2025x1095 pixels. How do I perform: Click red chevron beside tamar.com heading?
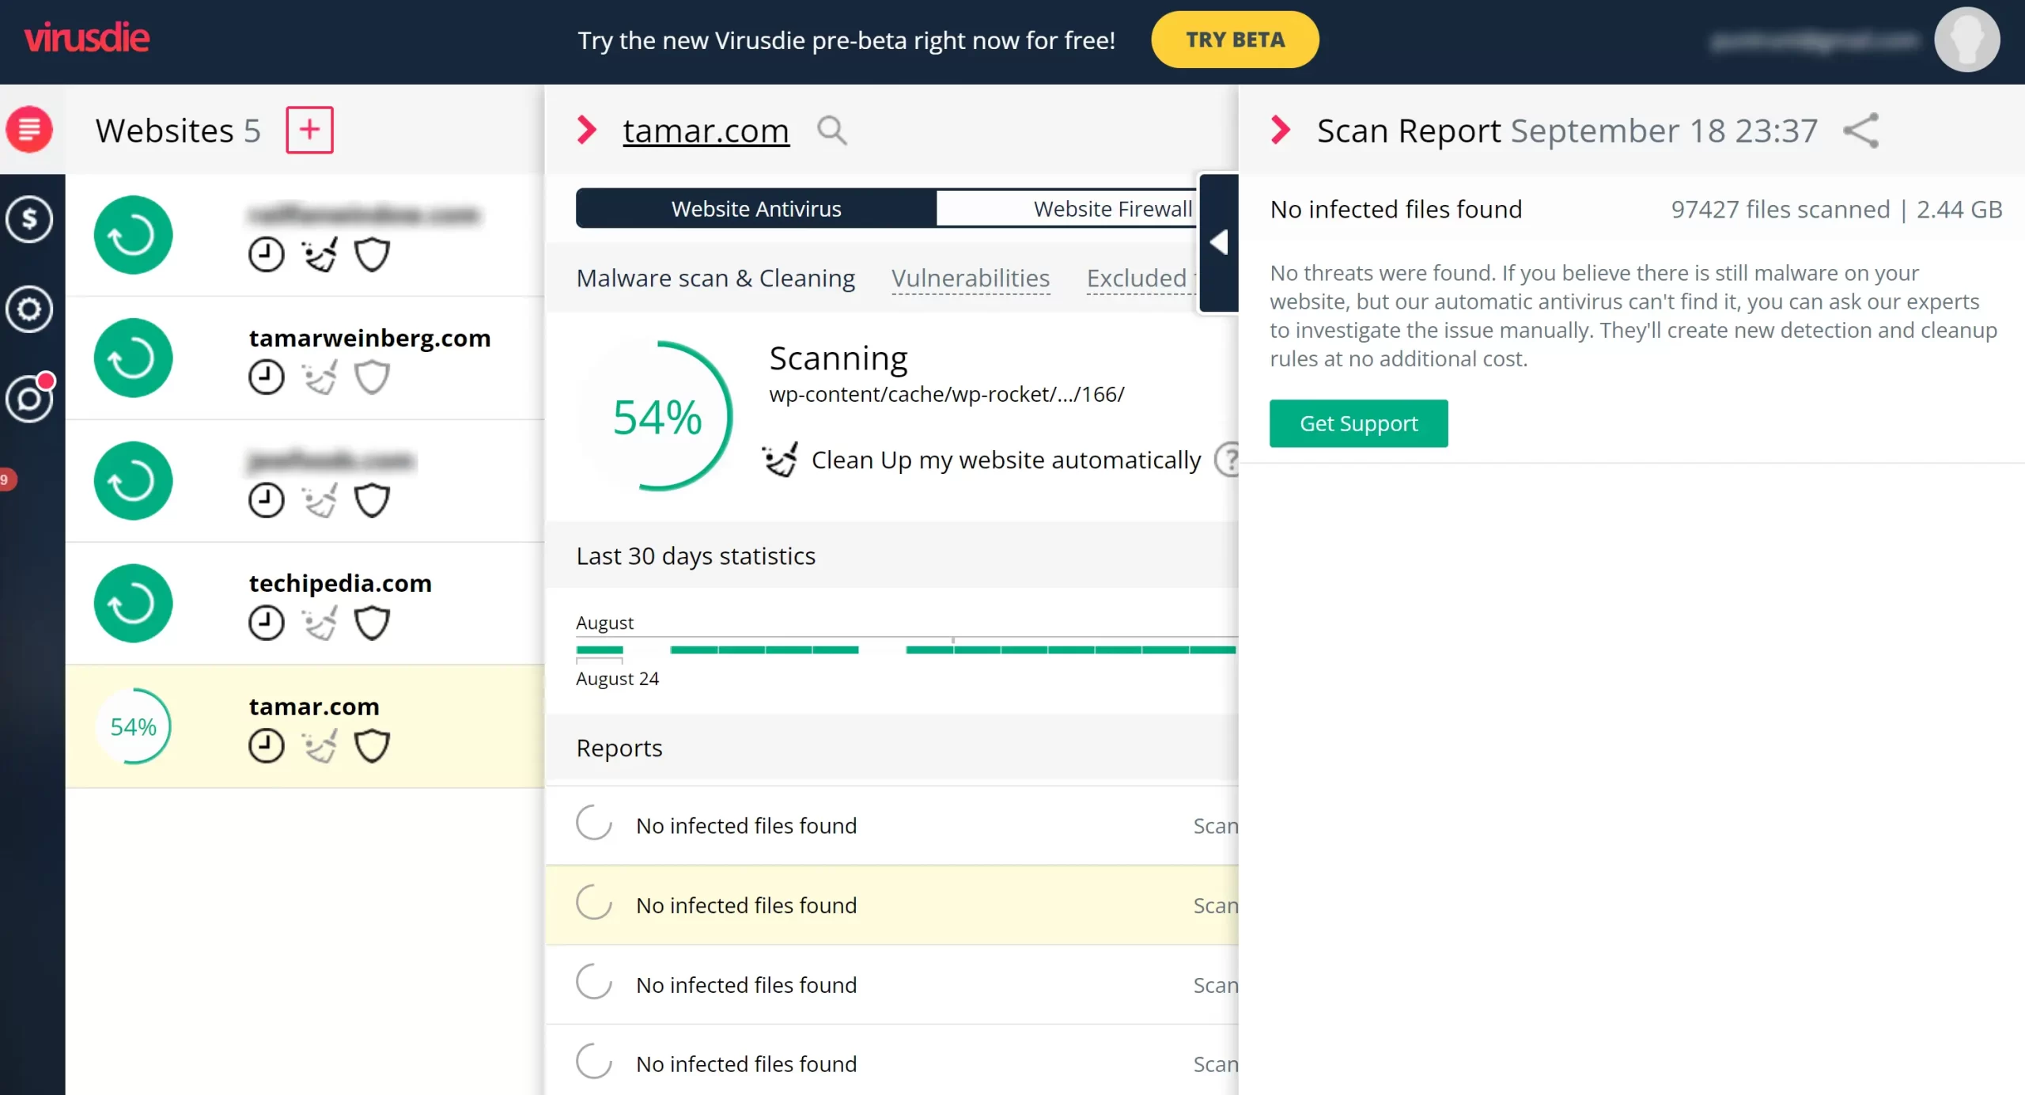coord(586,130)
